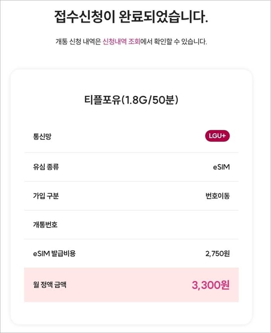Click the 유심 종류 row area

(131, 167)
